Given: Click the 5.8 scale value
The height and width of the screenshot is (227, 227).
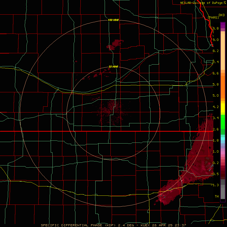Looking at the screenshot, I should click(216, 84).
